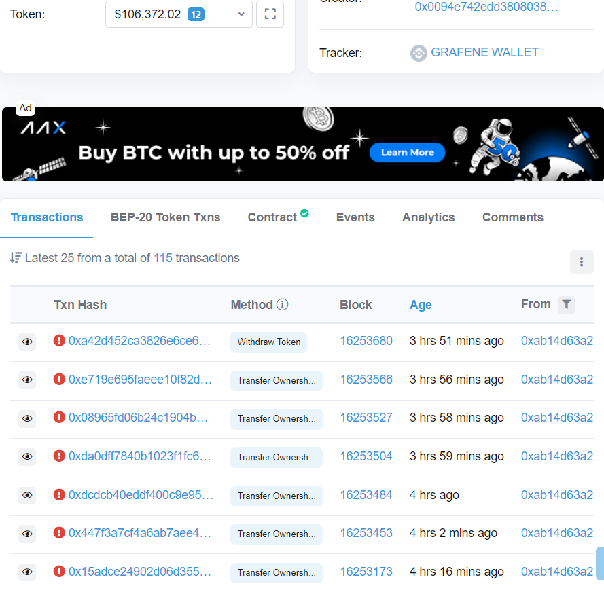The height and width of the screenshot is (590, 604).
Task: Click the GRAFENE WALLET token logo icon
Action: pyautogui.click(x=419, y=53)
